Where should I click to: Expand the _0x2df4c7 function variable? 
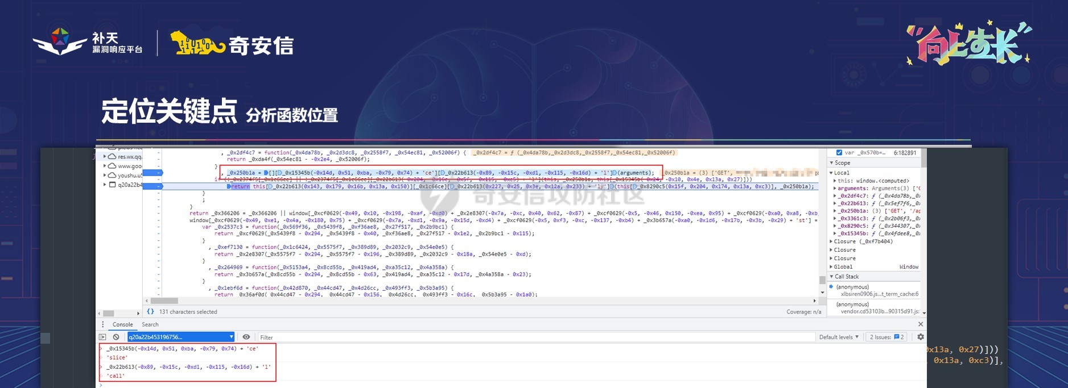click(835, 196)
